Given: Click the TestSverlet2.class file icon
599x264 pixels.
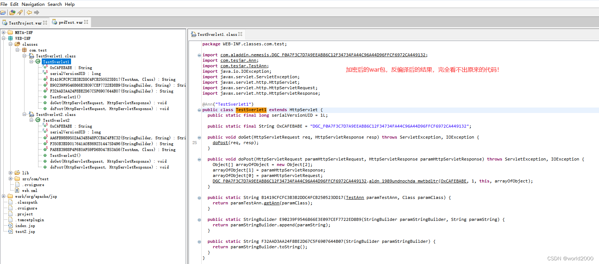Looking at the screenshot, I should (32, 114).
